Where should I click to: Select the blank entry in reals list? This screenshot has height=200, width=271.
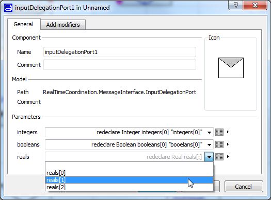click(129, 166)
